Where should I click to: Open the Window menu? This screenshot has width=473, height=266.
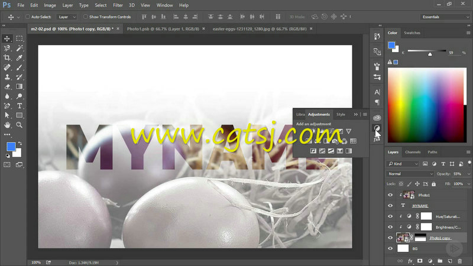pos(164,5)
